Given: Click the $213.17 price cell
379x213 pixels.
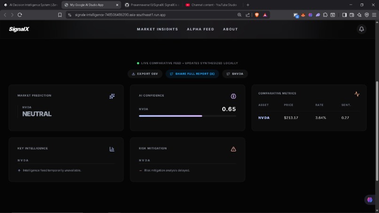Looking at the screenshot, I should pos(291,118).
